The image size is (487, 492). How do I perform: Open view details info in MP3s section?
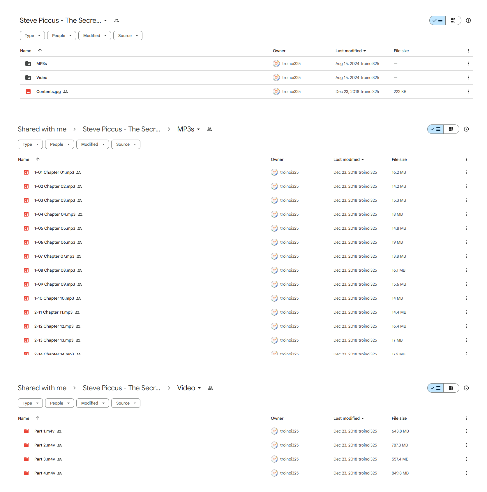(466, 129)
